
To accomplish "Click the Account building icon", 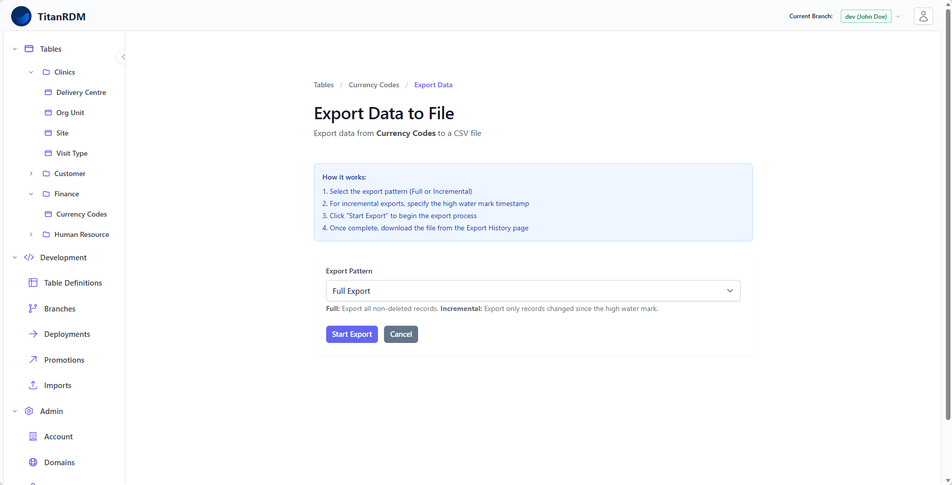I will point(33,436).
